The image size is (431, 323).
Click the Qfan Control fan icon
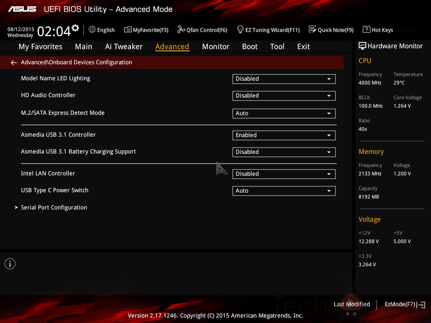click(181, 29)
